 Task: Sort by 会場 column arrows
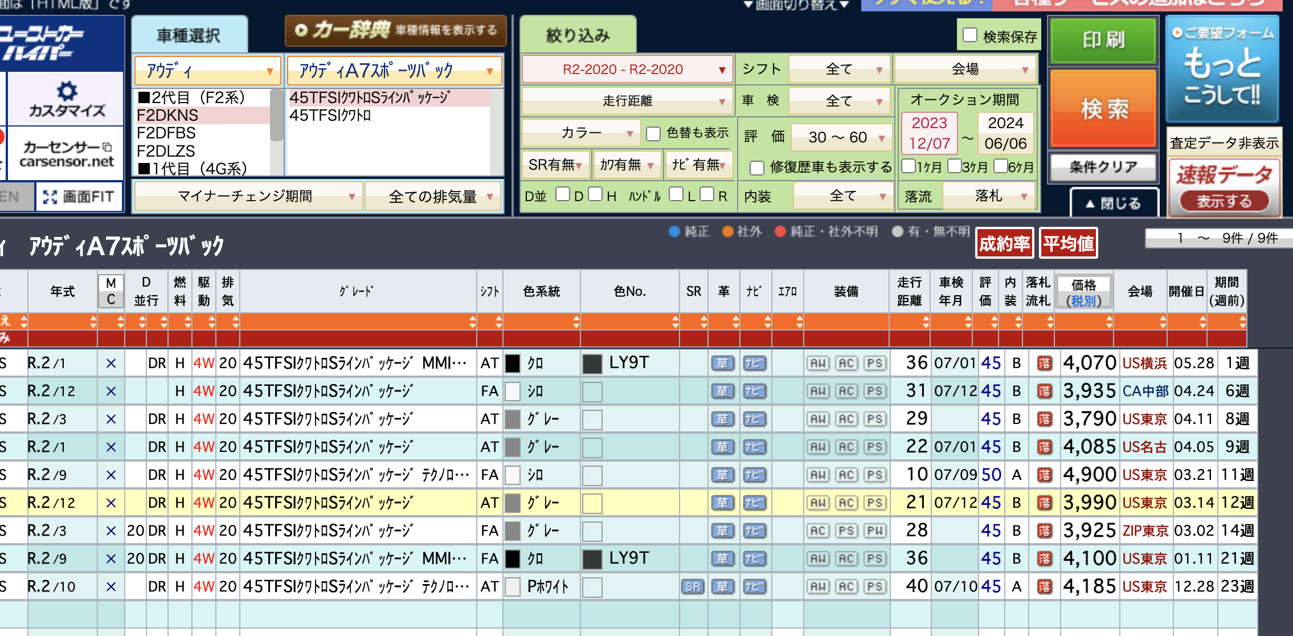point(1163,322)
